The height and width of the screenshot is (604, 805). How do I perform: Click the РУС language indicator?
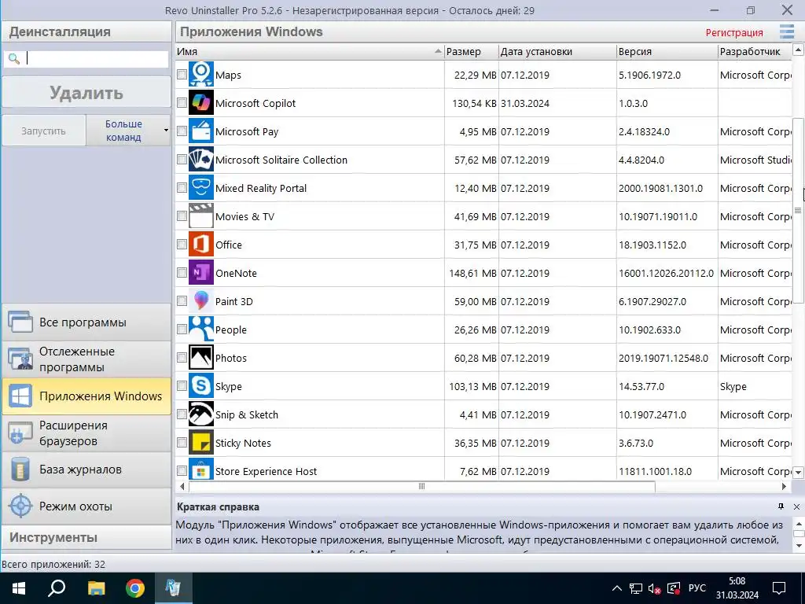click(x=697, y=588)
